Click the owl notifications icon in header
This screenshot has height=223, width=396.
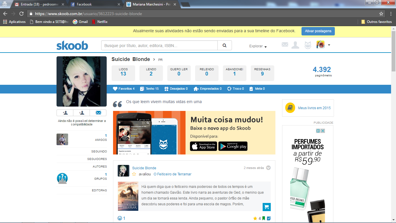(308, 45)
